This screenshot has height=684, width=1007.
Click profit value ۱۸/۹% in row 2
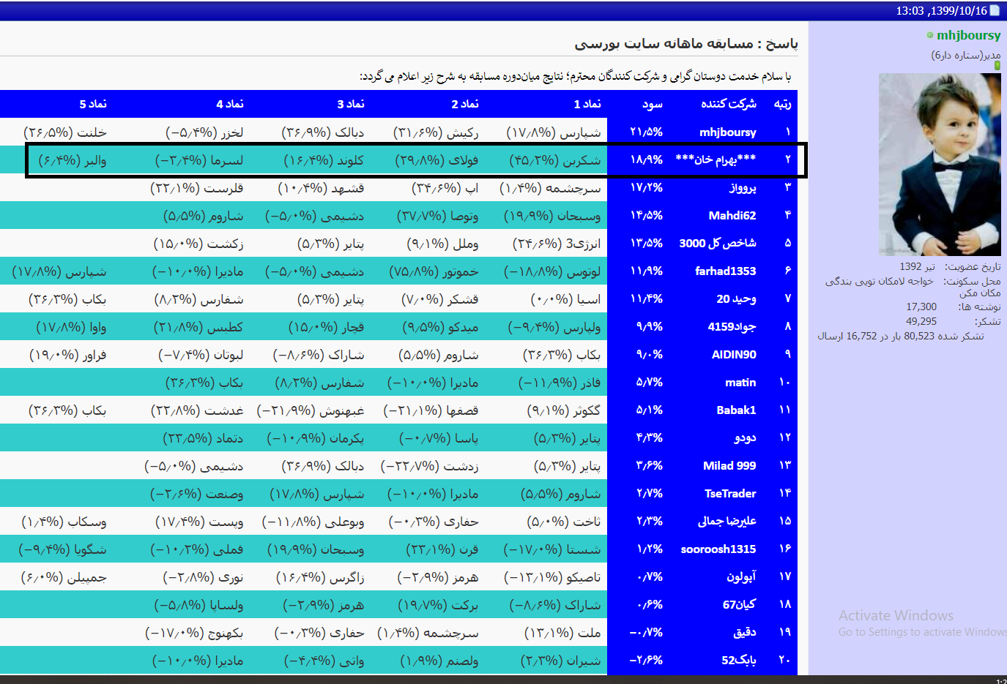(646, 159)
